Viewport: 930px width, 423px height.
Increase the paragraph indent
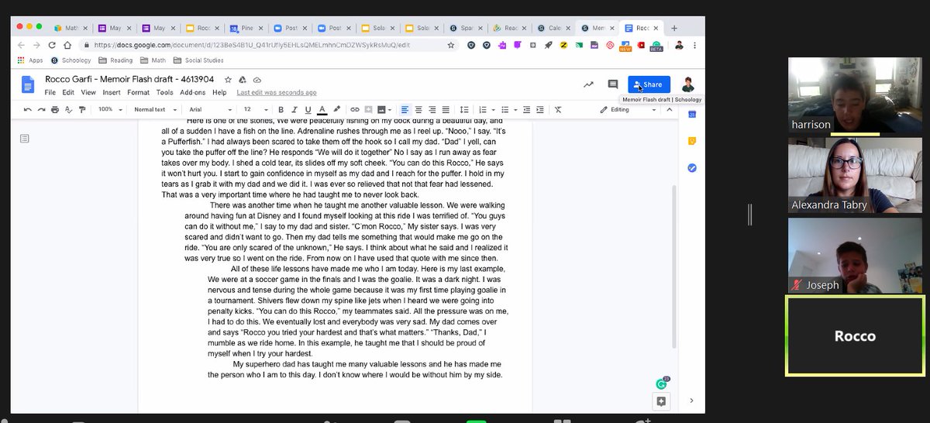(x=541, y=110)
